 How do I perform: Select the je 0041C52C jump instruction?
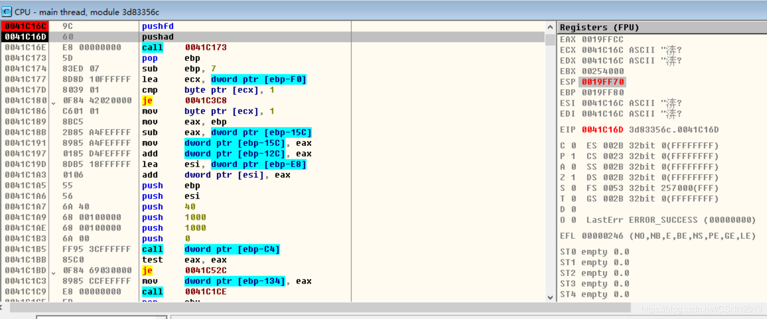tap(184, 270)
